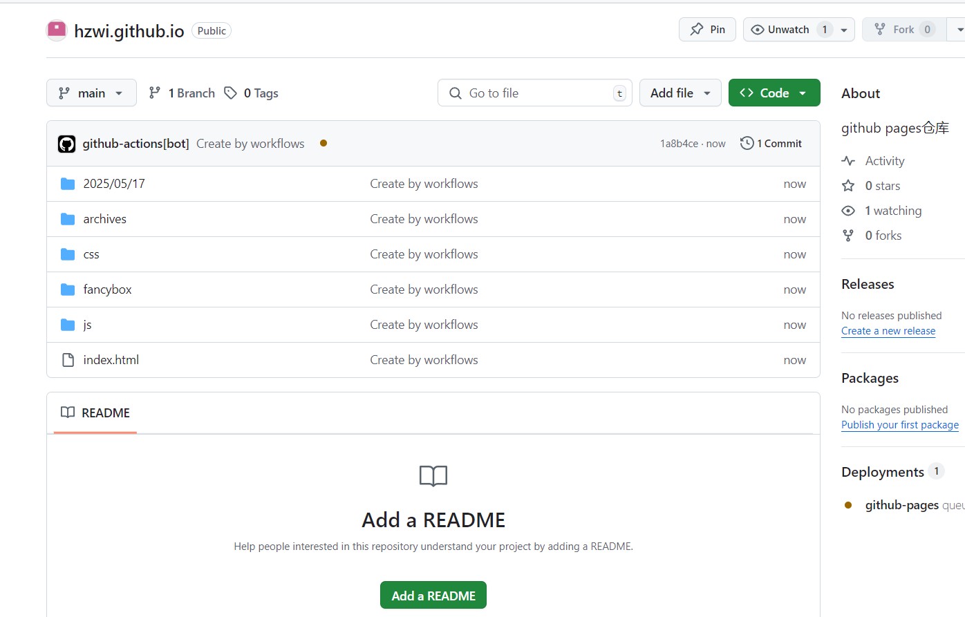Viewport: 965px width, 617px height.
Task: Click the github-actions[bot] avatar icon
Action: (66, 144)
